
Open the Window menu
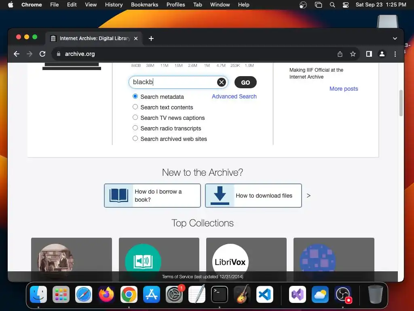pos(220,5)
